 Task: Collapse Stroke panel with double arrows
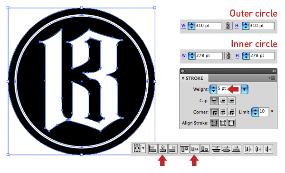(x=274, y=71)
